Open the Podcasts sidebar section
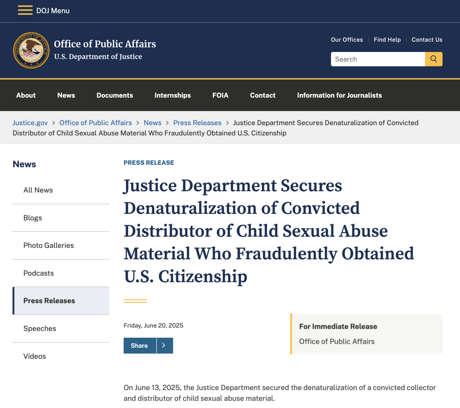 coord(38,273)
